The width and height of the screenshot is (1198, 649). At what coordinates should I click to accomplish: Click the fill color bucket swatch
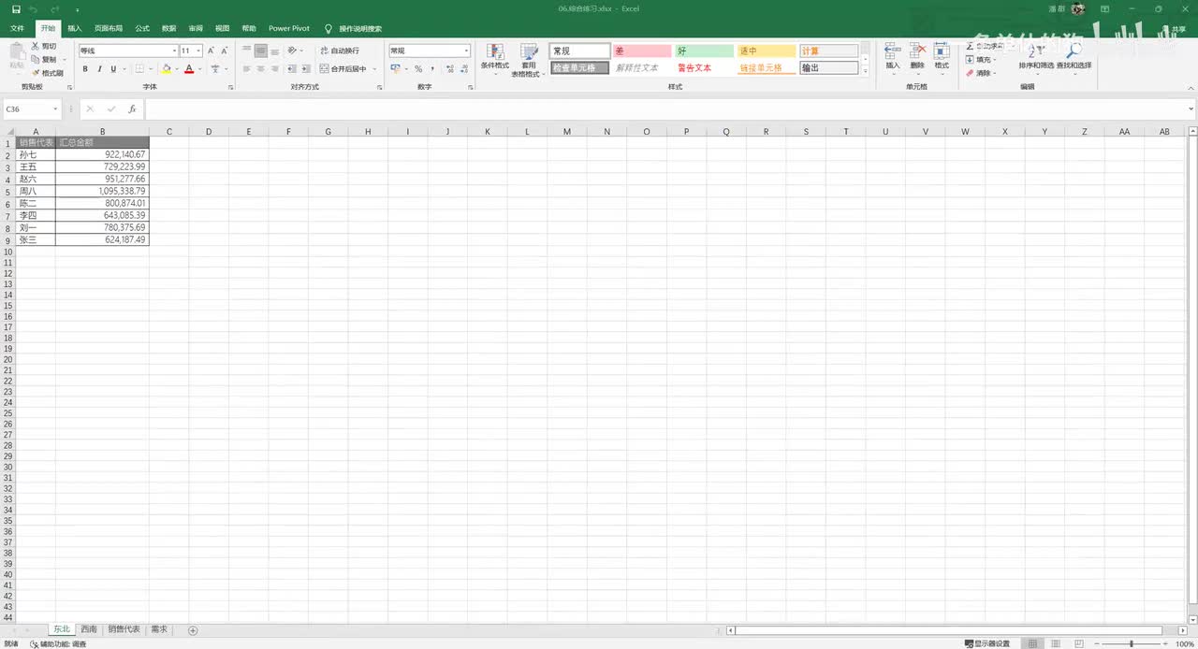point(167,68)
